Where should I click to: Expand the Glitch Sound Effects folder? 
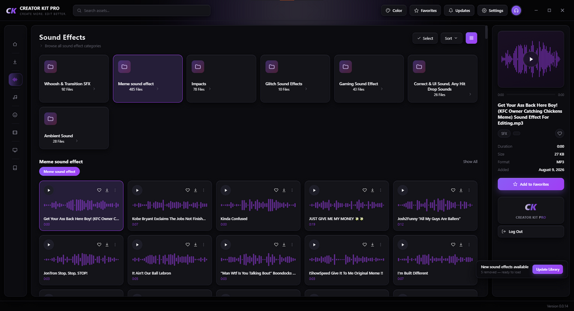306,89
